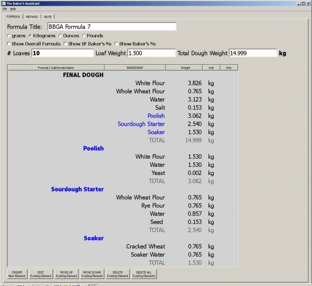Click the Loaf Weight input field
The width and height of the screenshot is (312, 286).
point(151,53)
